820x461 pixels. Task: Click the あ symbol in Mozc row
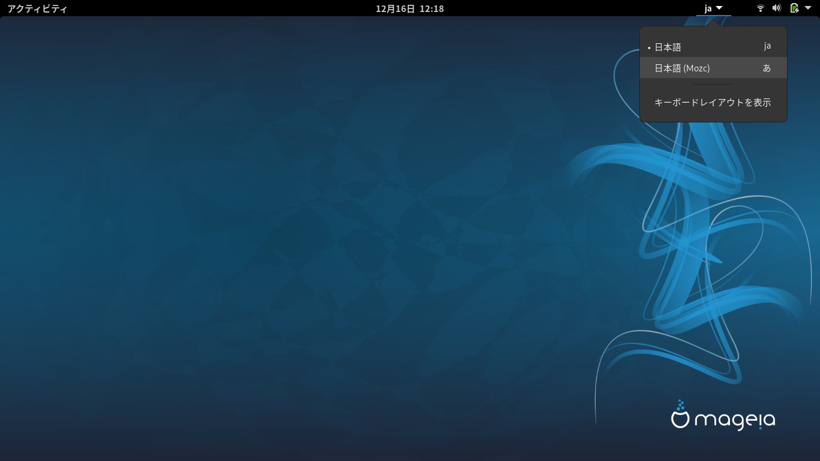click(767, 68)
